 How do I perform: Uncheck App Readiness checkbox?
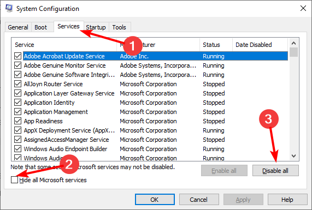pos(17,121)
